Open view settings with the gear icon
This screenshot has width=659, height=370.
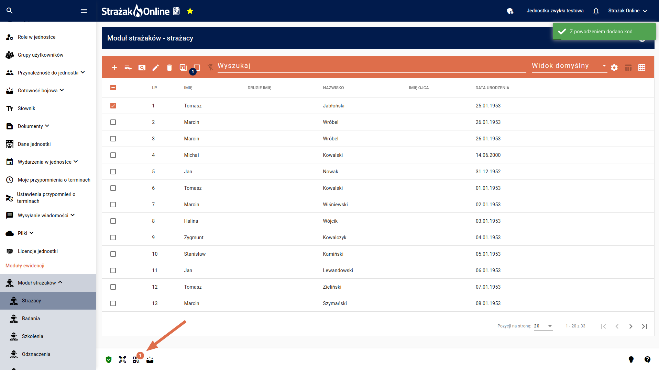(x=614, y=68)
